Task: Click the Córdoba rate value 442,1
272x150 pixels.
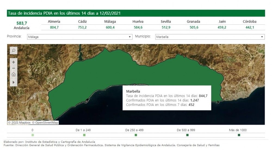Action: pos(250,27)
